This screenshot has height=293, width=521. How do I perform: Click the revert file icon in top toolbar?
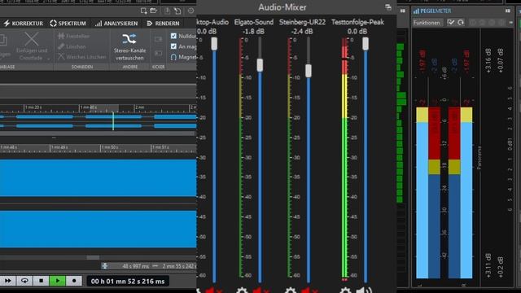point(177,11)
